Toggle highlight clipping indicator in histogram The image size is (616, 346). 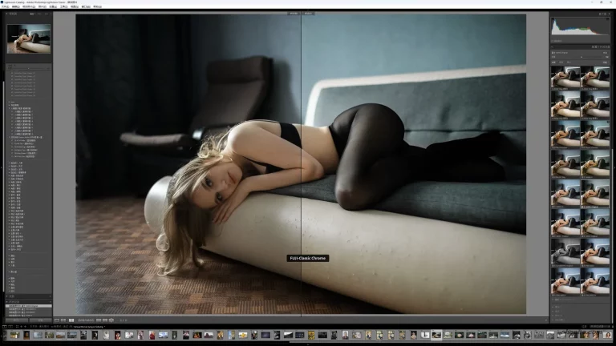[610, 19]
